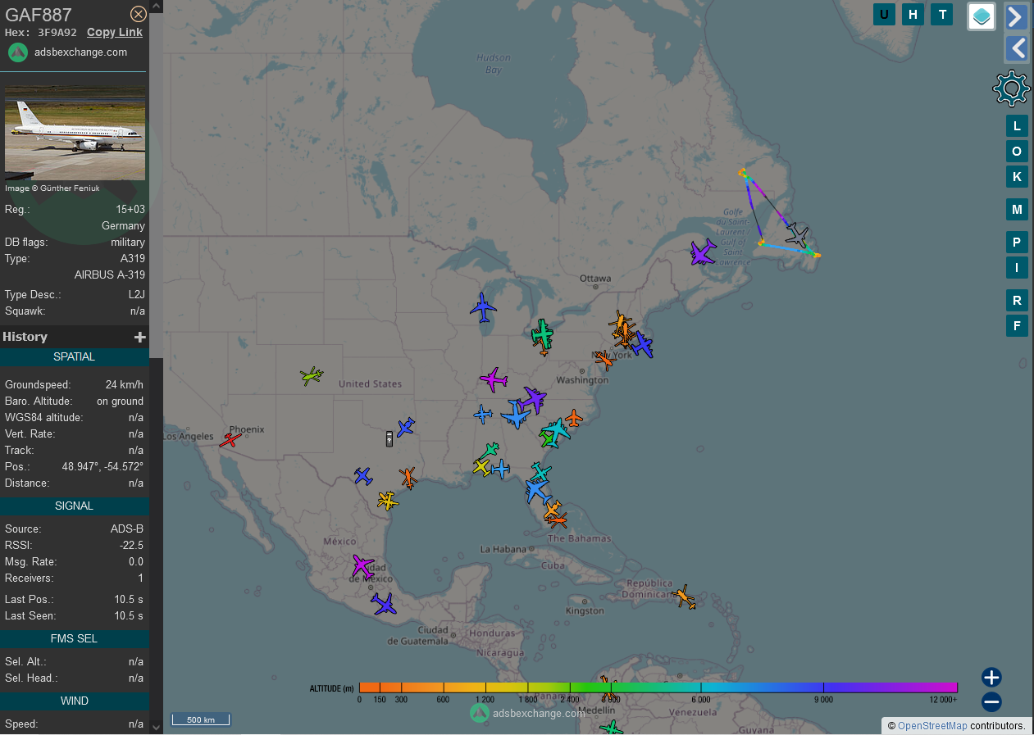The width and height of the screenshot is (1034, 735).
Task: Select the orange aircraft near The Bahamas
Action: click(556, 519)
